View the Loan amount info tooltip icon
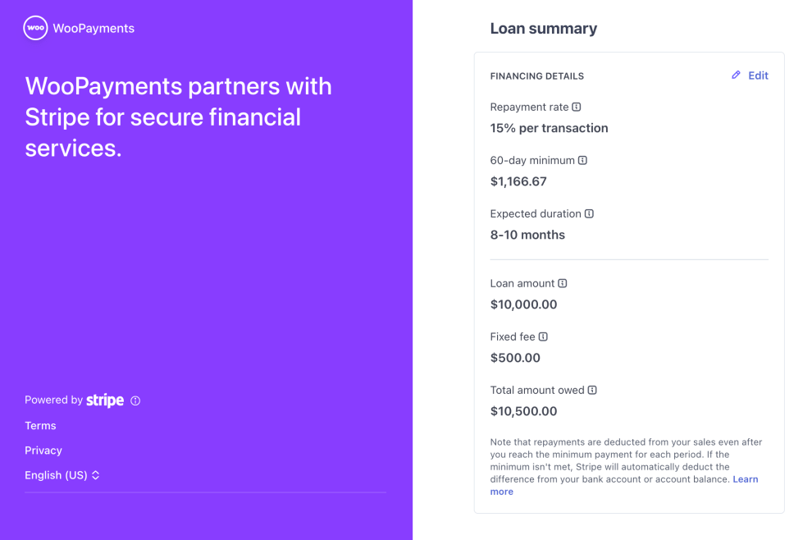The width and height of the screenshot is (803, 540). (x=563, y=283)
